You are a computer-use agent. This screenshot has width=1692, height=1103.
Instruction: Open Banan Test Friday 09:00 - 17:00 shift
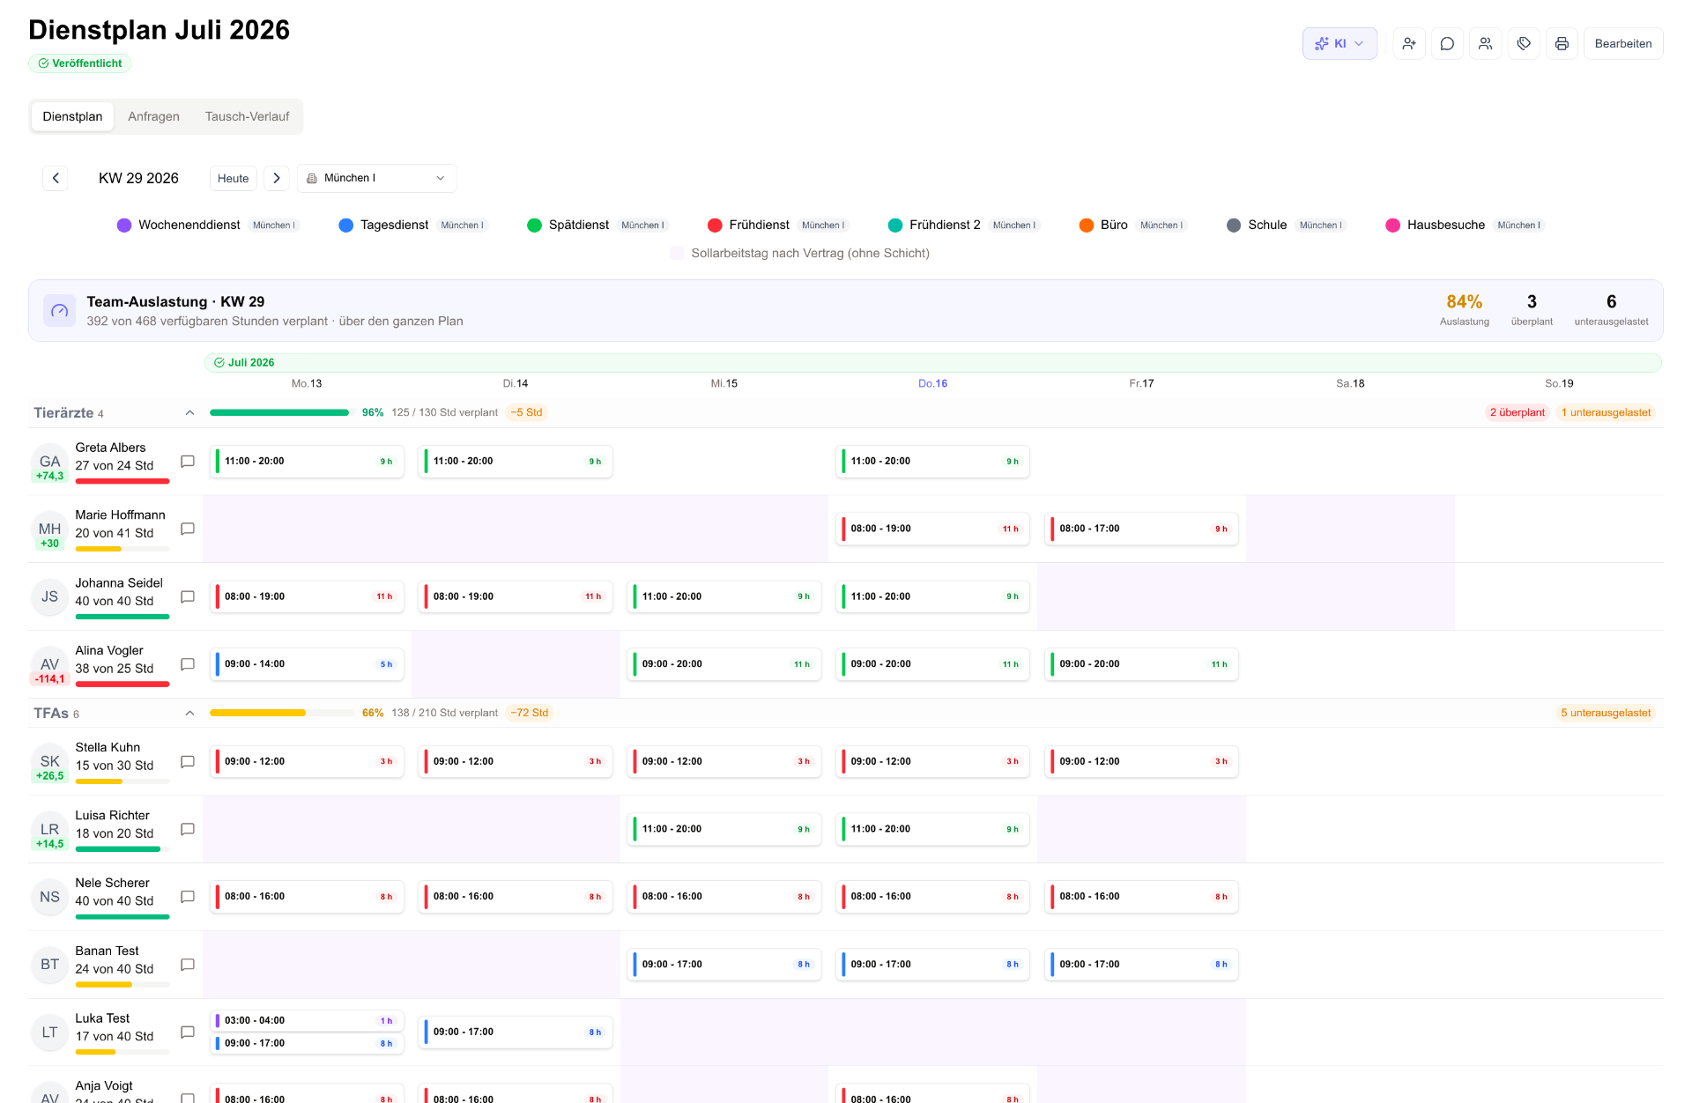click(x=1141, y=965)
